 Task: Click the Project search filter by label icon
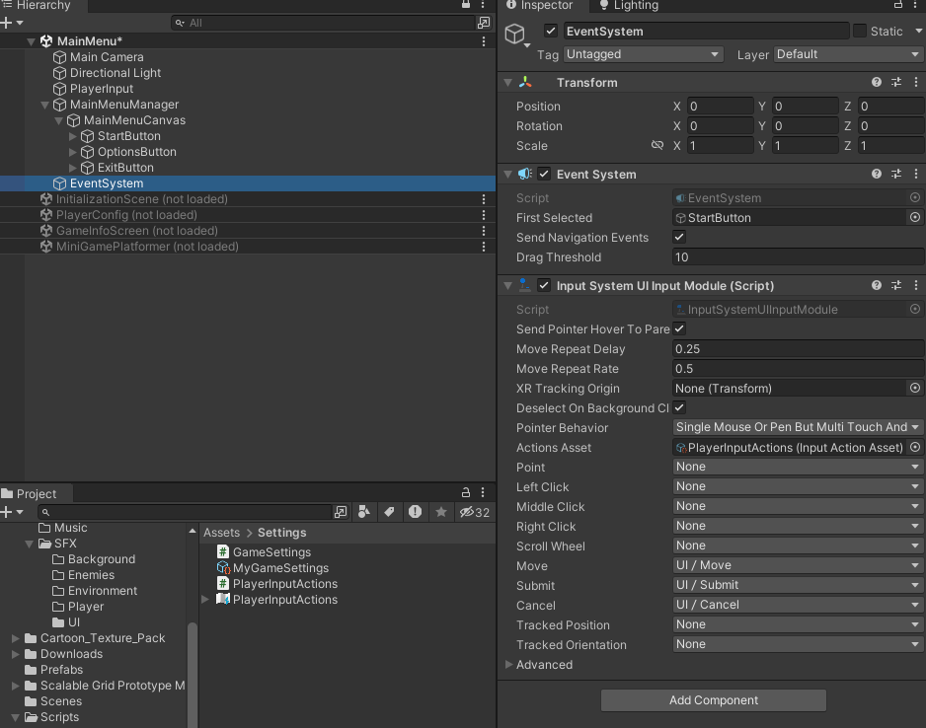click(x=389, y=512)
